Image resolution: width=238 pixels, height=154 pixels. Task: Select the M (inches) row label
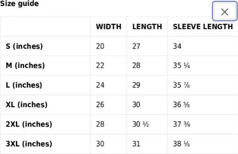[25, 66]
